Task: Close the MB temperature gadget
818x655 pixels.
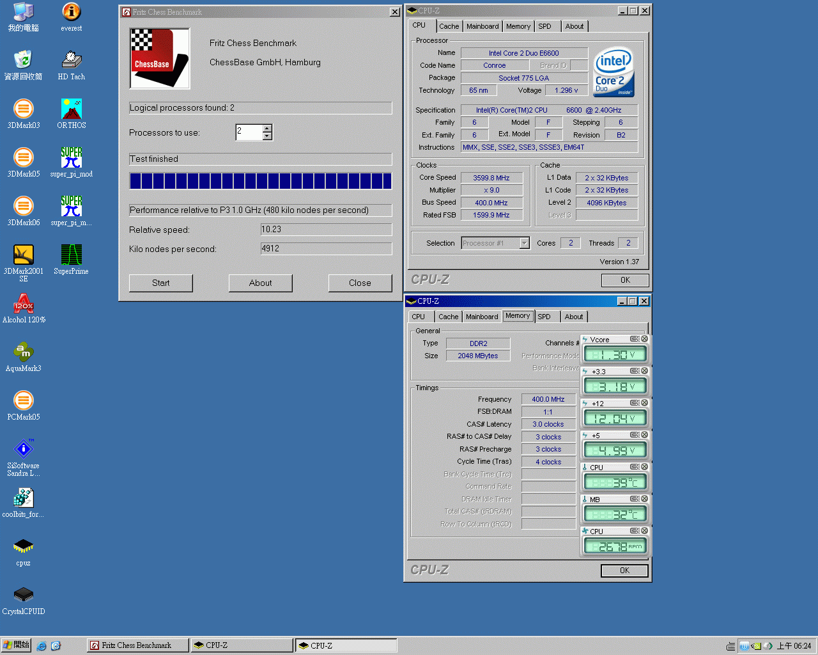Action: [644, 499]
